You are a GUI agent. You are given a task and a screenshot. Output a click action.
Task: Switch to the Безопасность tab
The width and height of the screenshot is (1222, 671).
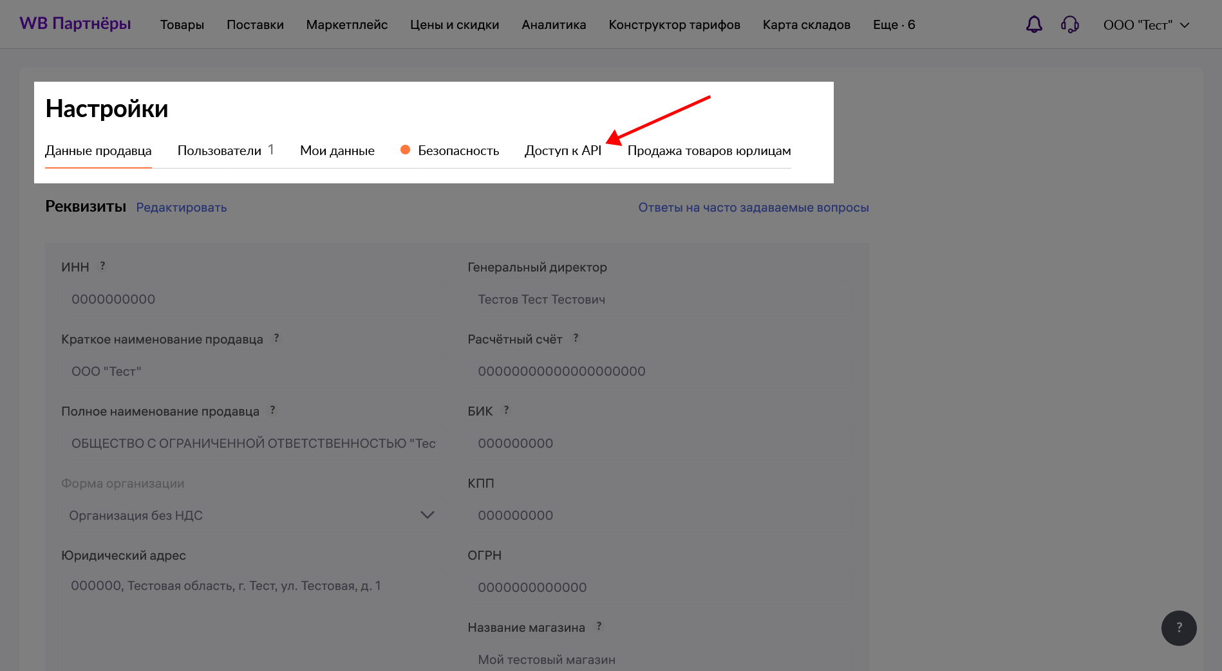point(450,151)
